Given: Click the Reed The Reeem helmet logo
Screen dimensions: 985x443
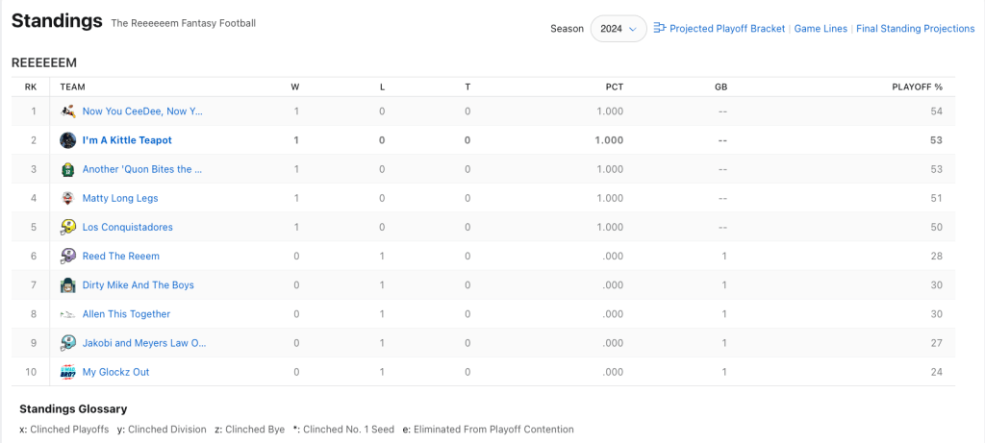Looking at the screenshot, I should pos(68,256).
